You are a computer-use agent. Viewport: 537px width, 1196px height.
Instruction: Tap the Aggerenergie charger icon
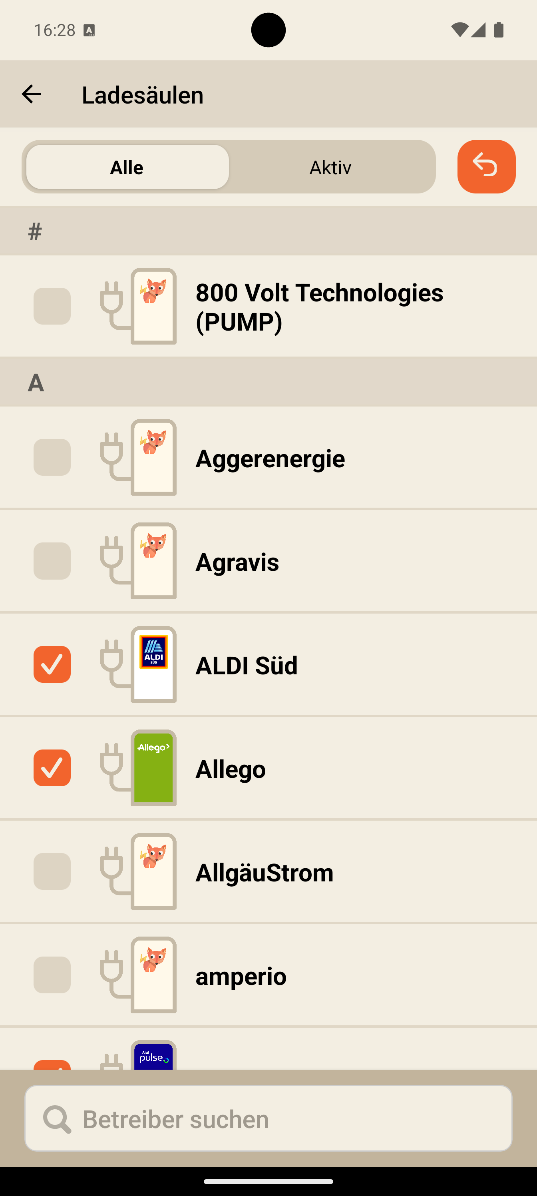153,457
